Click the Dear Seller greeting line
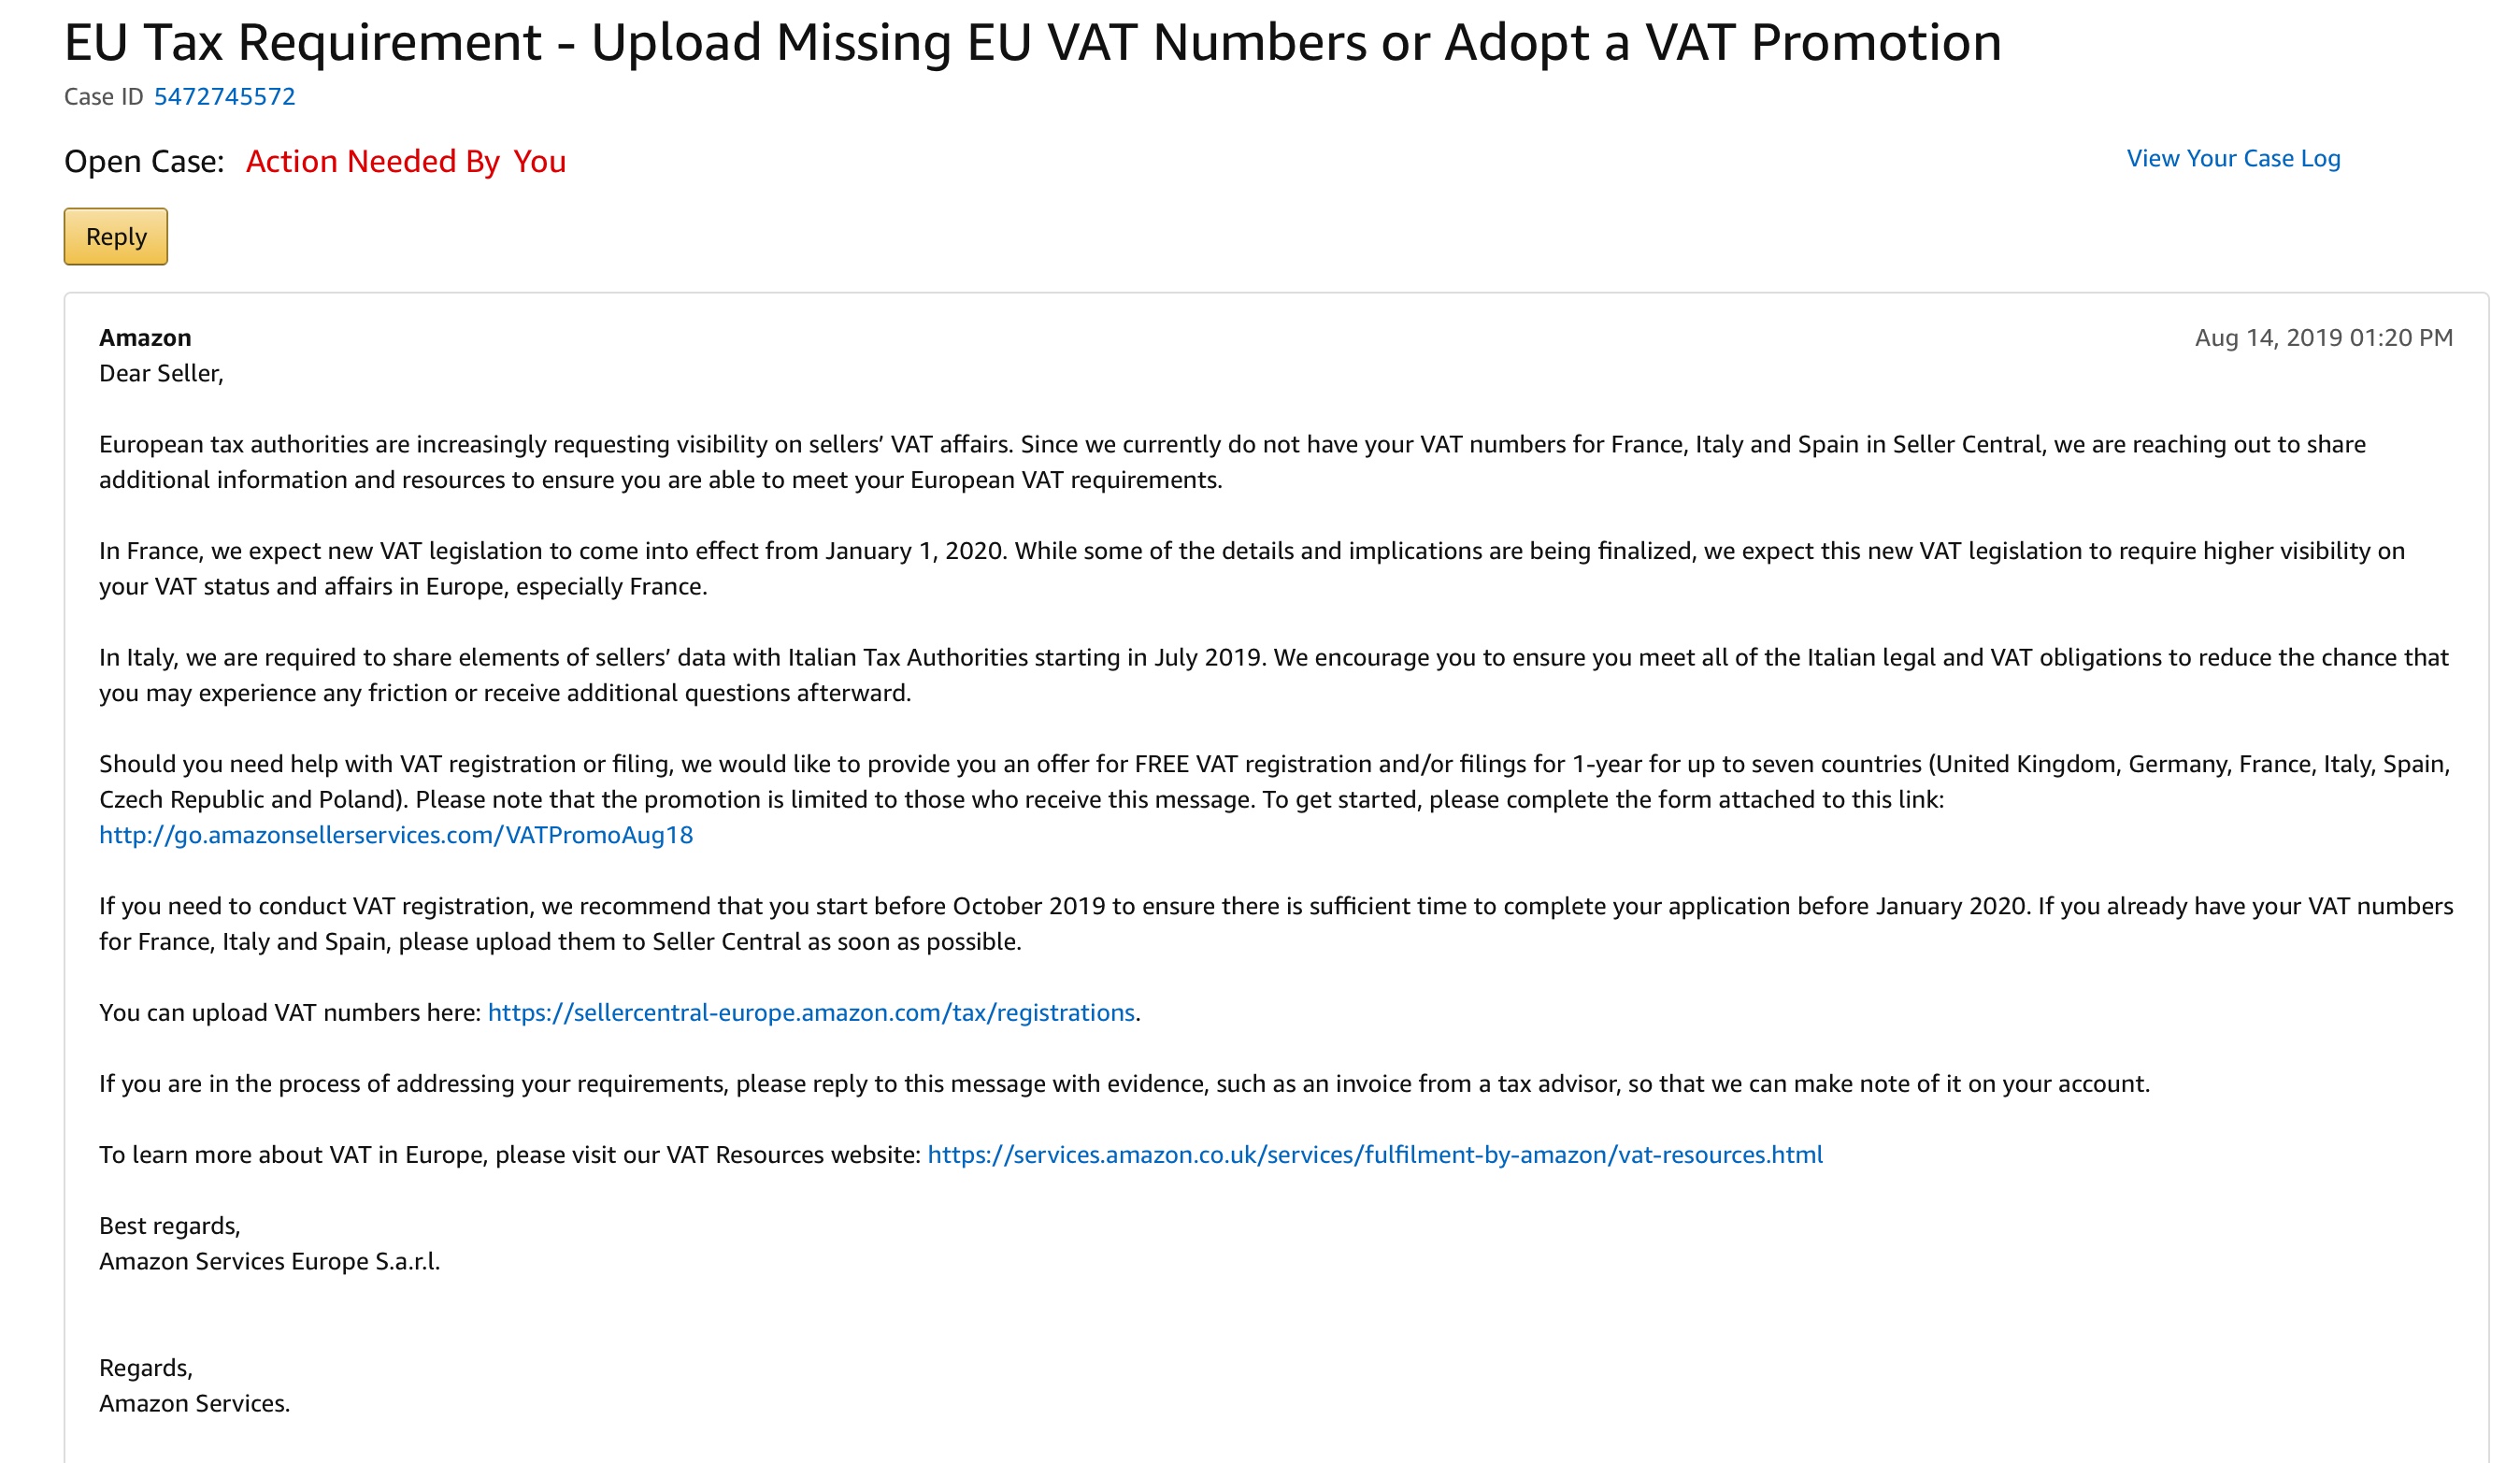 [x=161, y=374]
